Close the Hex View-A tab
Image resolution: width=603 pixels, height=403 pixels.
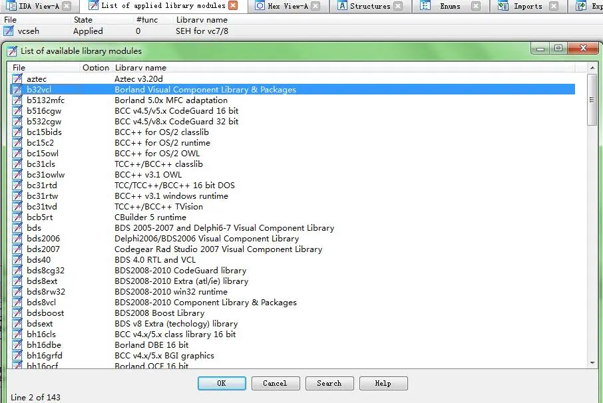[315, 6]
